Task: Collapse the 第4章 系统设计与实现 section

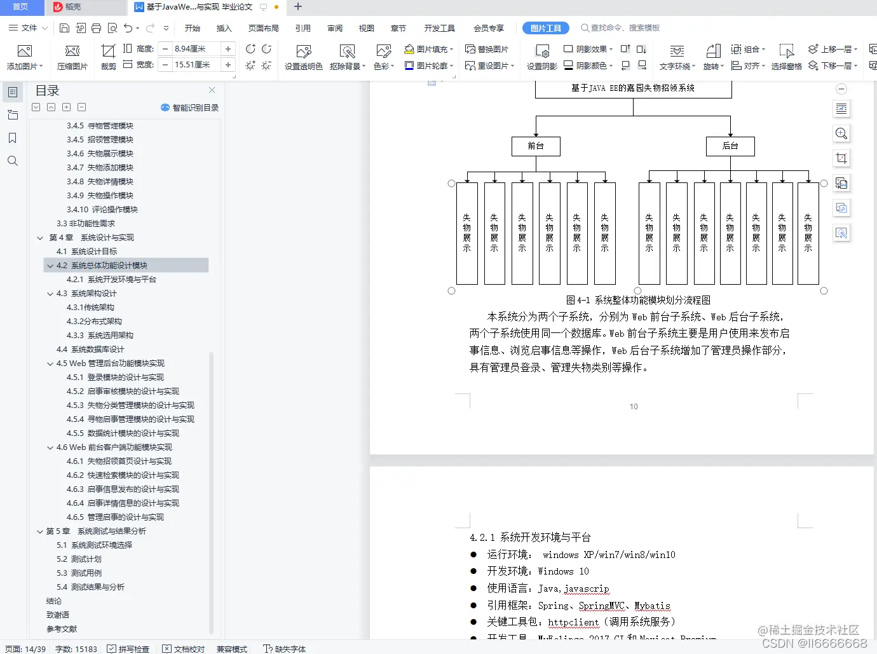Action: coord(40,237)
